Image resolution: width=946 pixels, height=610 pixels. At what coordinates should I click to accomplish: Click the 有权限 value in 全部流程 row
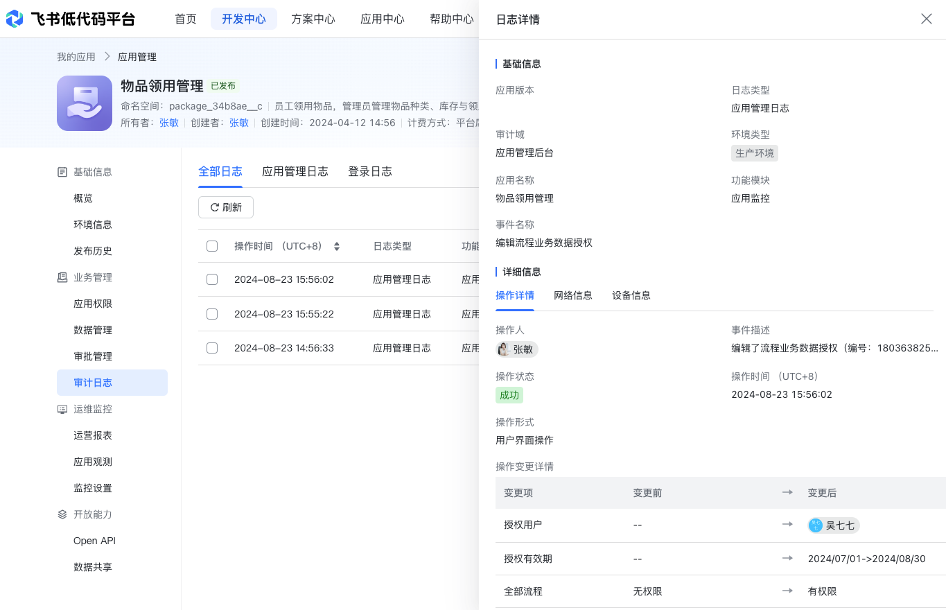(x=823, y=591)
